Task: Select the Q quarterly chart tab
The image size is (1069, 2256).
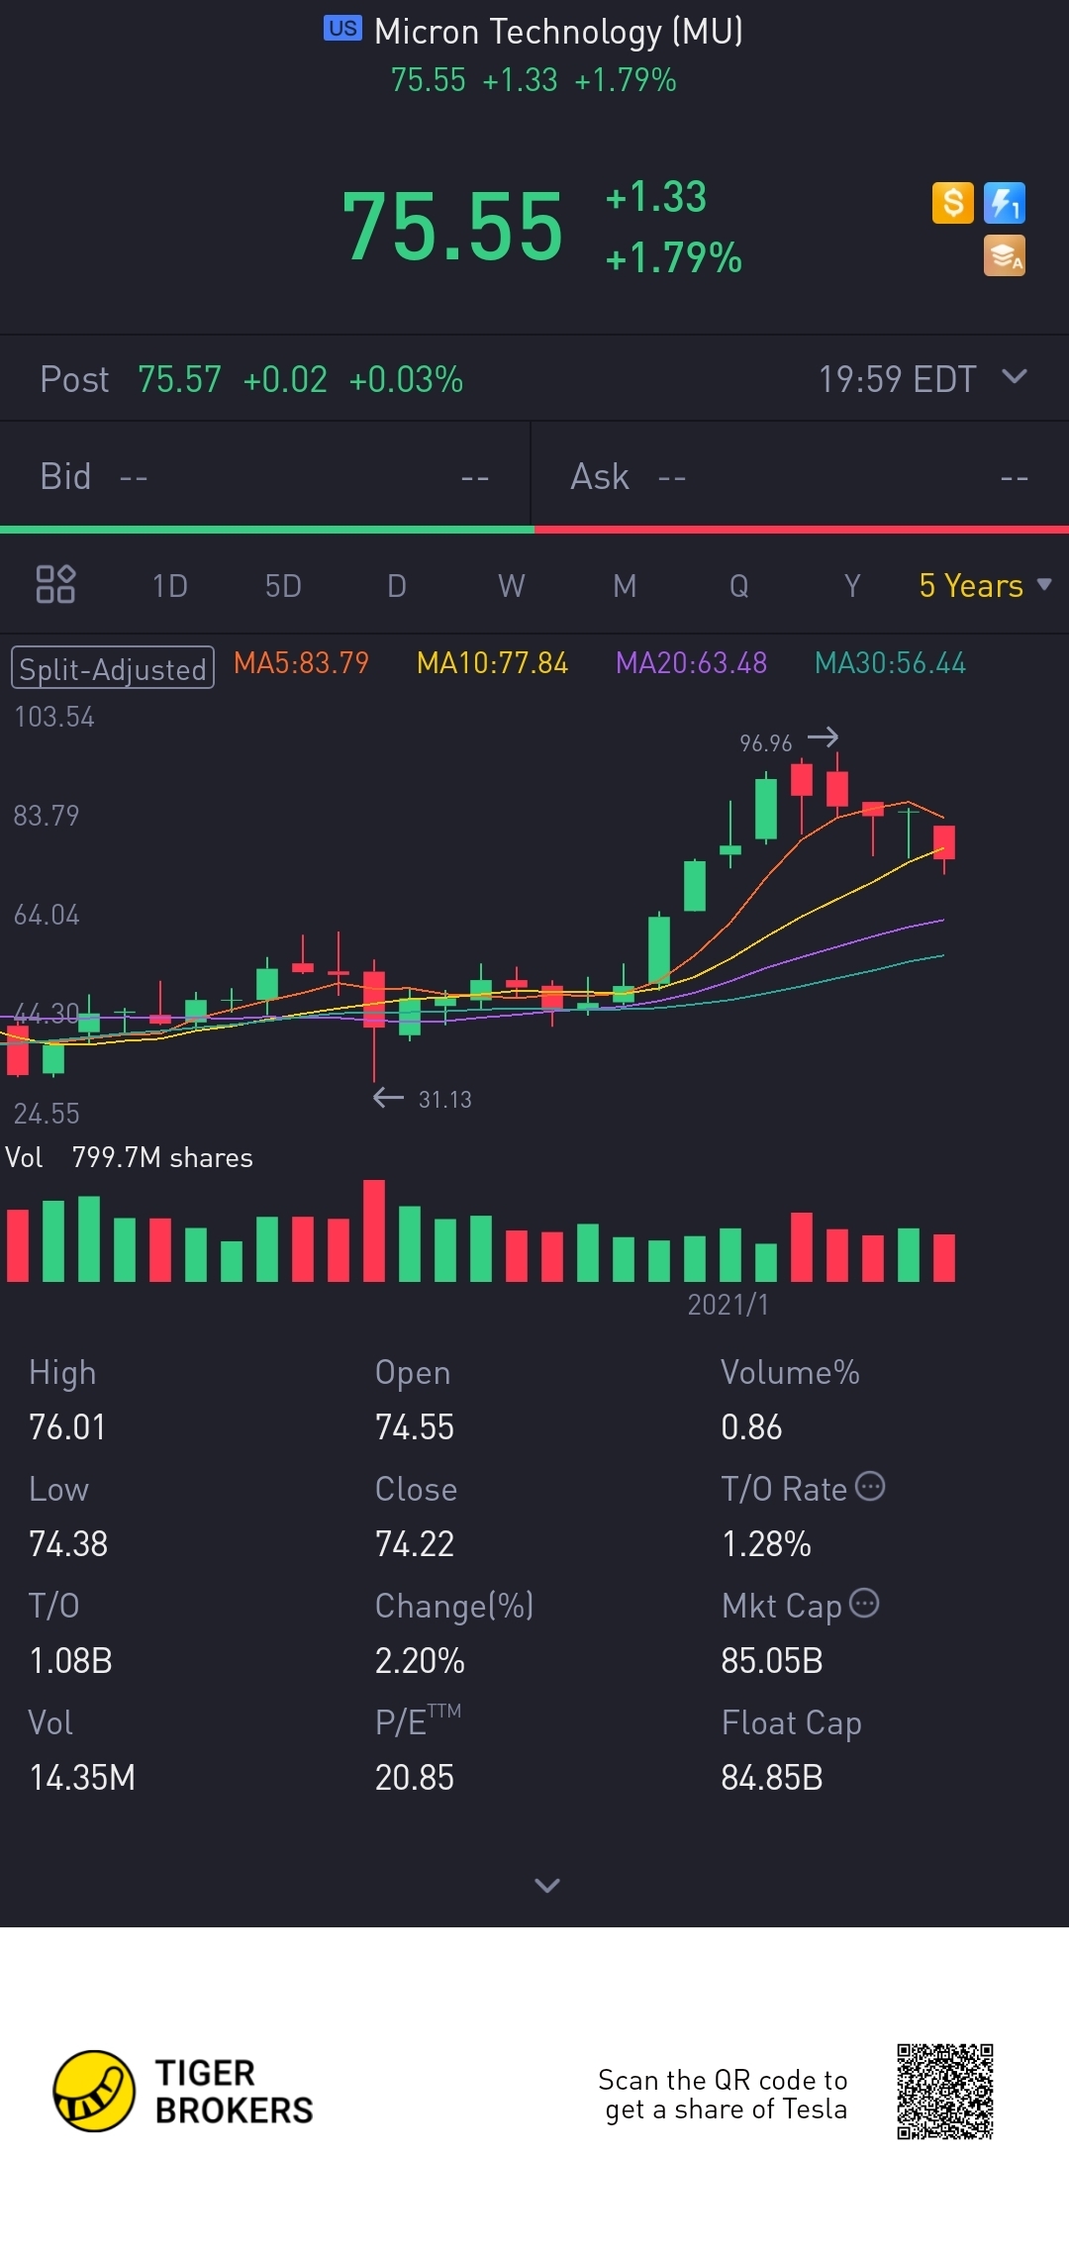Action: [x=738, y=586]
